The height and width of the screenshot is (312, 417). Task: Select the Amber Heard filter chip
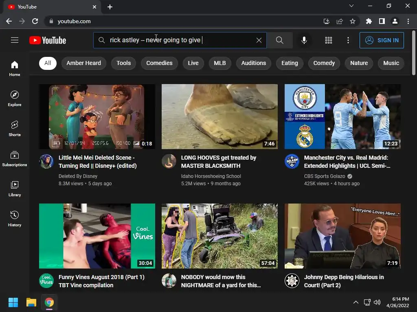[x=83, y=63]
